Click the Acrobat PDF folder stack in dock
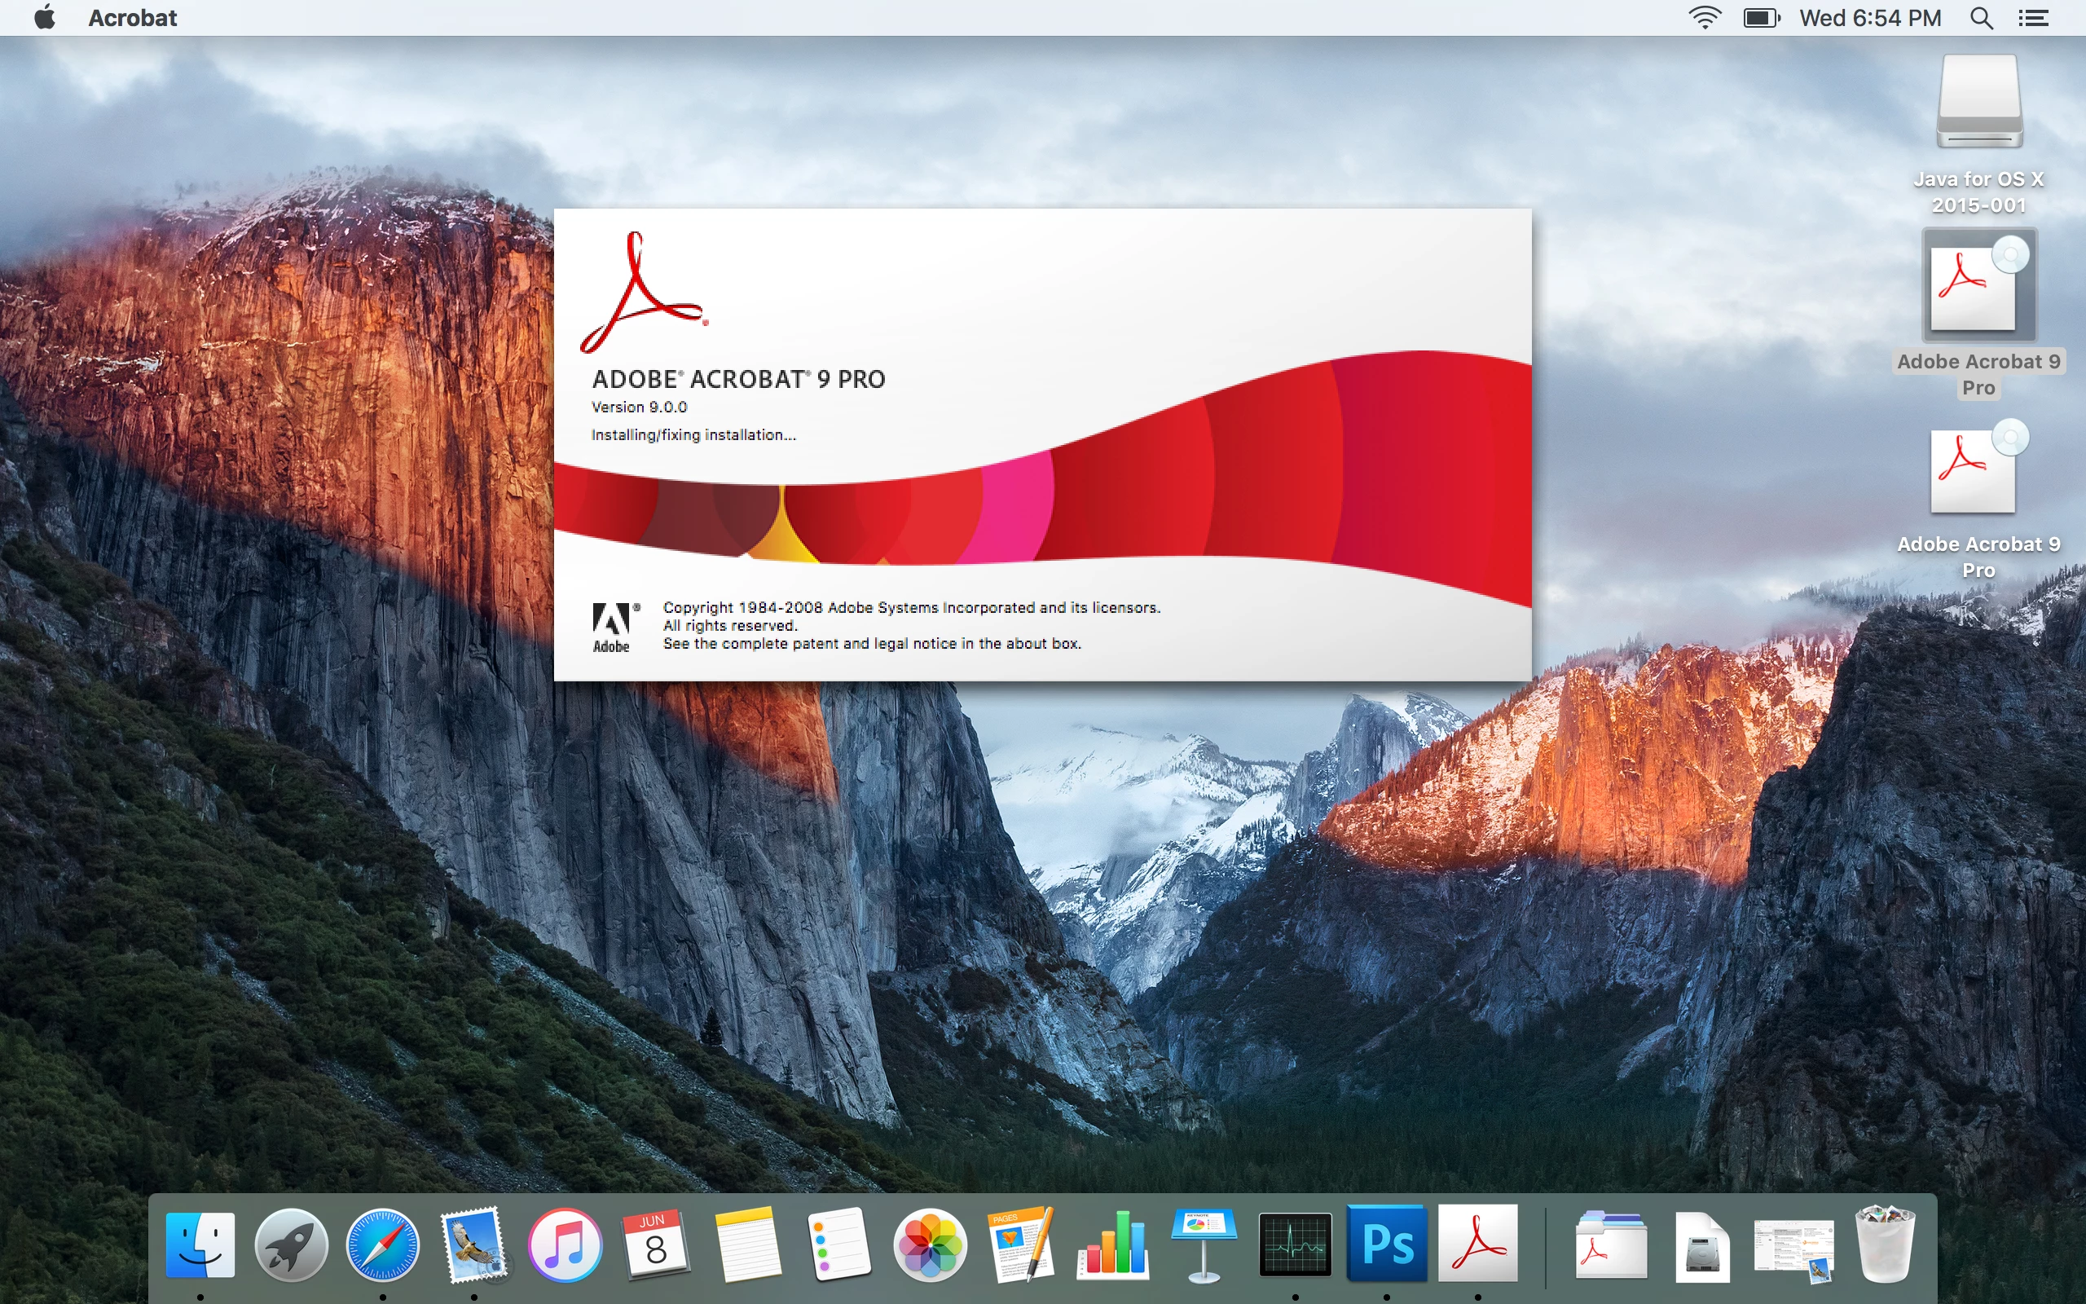 (x=1609, y=1245)
